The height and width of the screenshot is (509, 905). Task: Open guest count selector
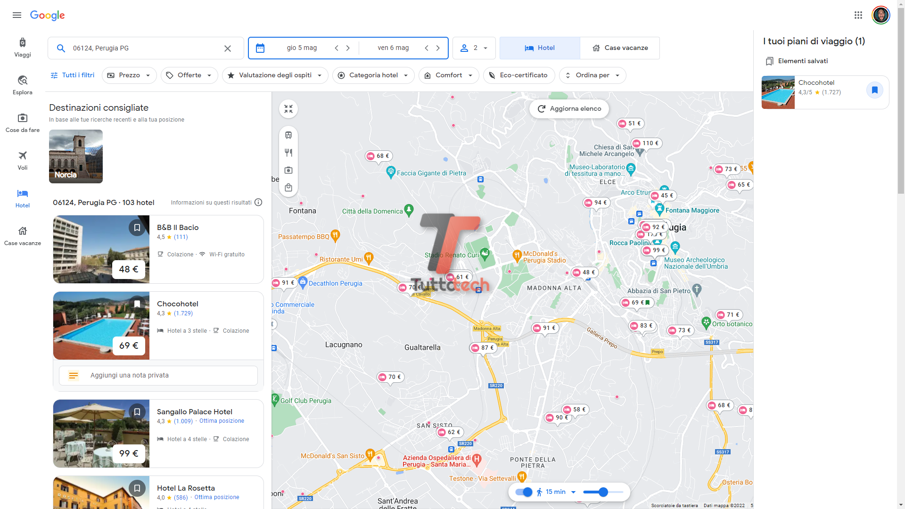point(474,48)
